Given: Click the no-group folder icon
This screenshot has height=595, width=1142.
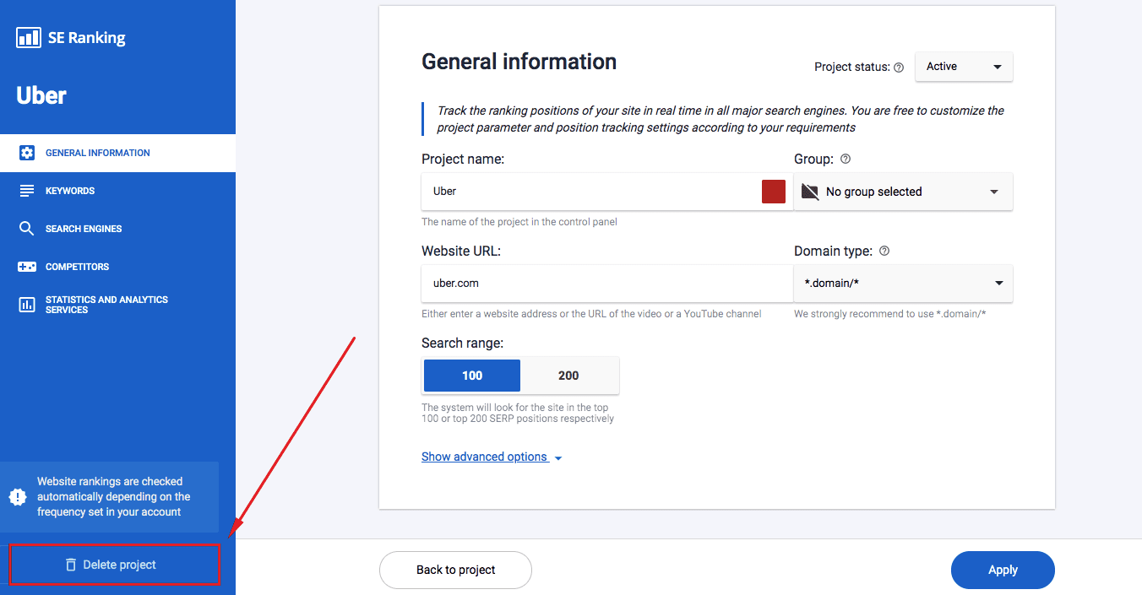Looking at the screenshot, I should tap(810, 192).
